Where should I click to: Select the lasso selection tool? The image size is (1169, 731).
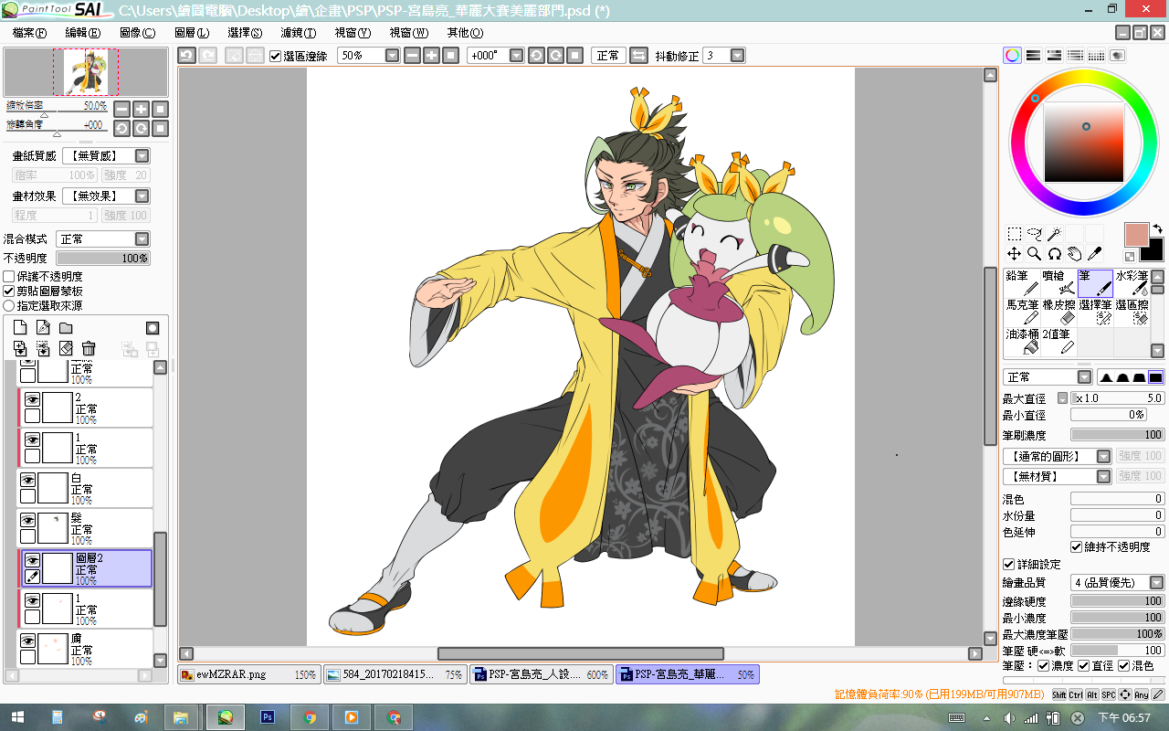(x=1034, y=234)
